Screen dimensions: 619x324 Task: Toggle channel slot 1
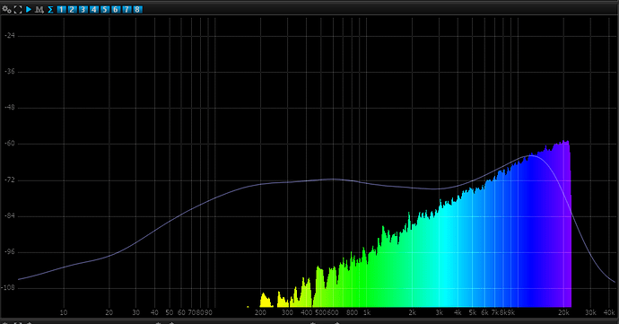tap(61, 9)
